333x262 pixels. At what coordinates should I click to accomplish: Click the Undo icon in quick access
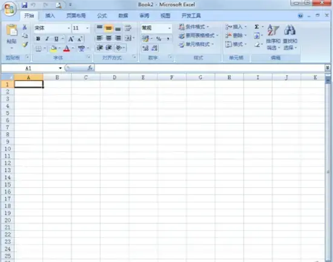click(33, 5)
